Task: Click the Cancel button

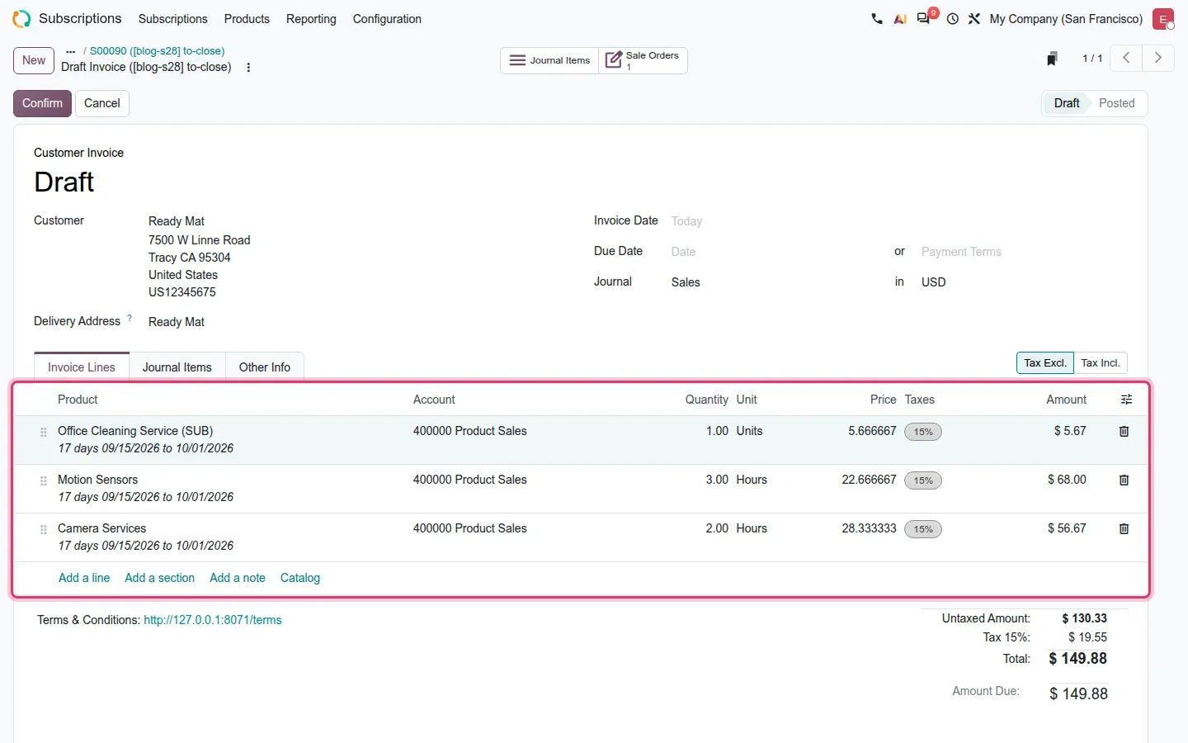Action: [x=102, y=103]
